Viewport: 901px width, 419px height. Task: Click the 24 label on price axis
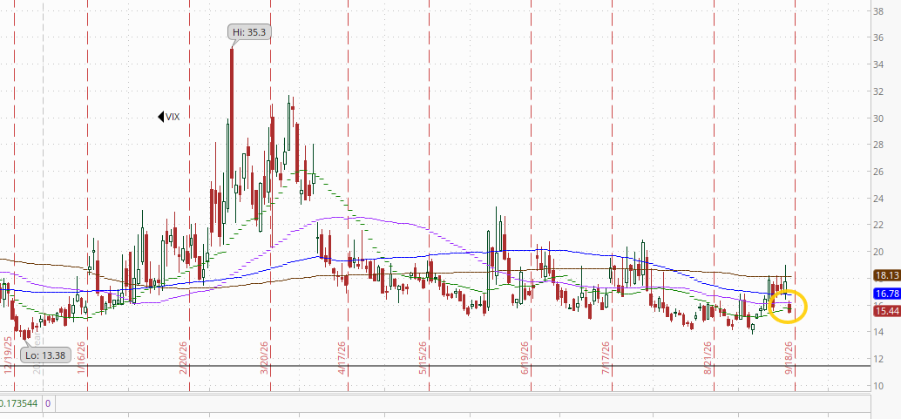[878, 199]
